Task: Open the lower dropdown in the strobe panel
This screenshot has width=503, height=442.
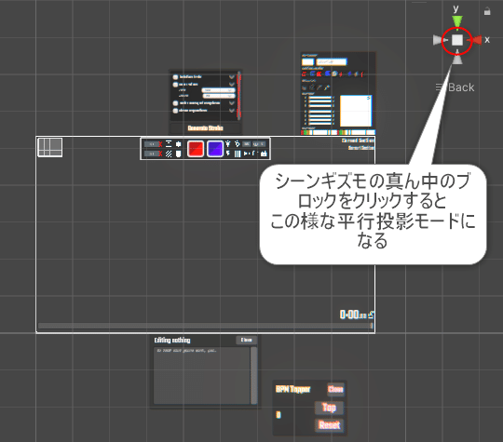Action: [x=219, y=96]
